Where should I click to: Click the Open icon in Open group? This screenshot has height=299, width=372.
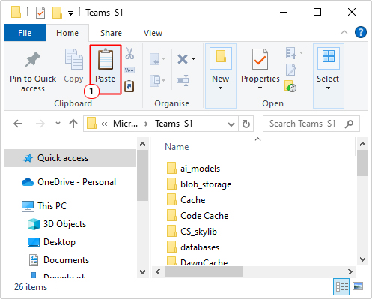click(x=291, y=53)
